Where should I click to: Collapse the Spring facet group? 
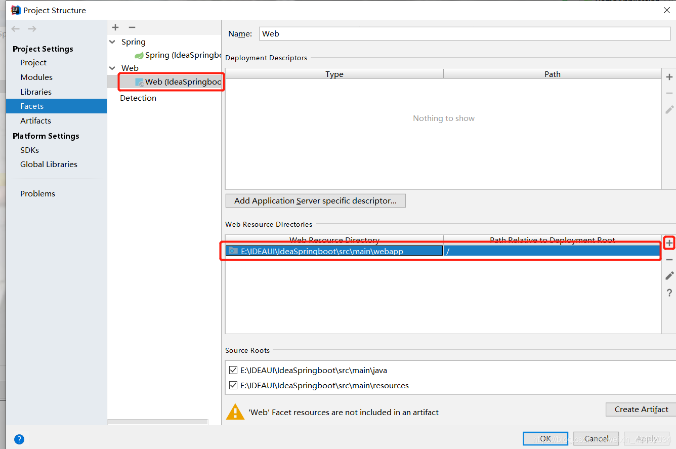pos(112,42)
